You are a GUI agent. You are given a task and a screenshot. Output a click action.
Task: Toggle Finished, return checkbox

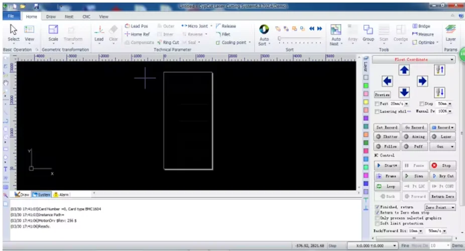pyautogui.click(x=378, y=207)
